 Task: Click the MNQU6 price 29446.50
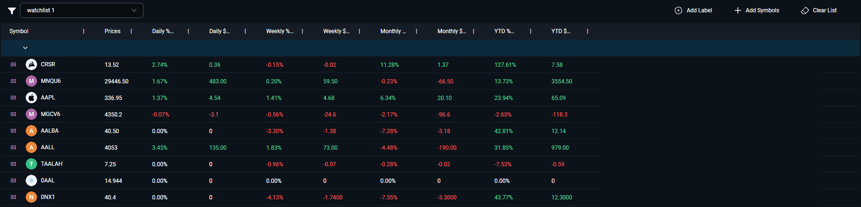pos(116,81)
